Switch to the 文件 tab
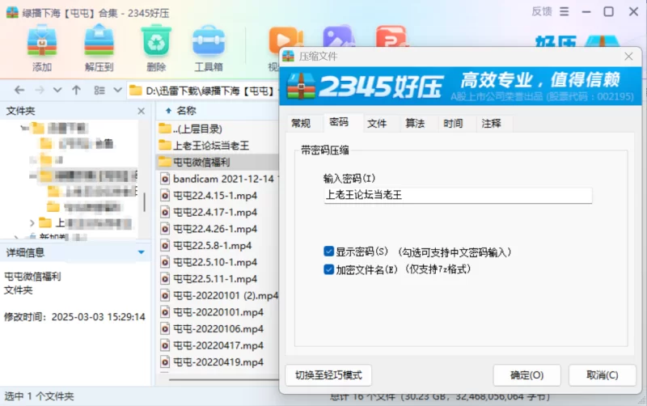This screenshot has width=647, height=406. click(377, 123)
